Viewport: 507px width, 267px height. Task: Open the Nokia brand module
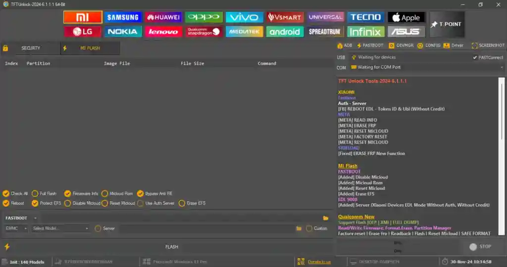tap(123, 32)
